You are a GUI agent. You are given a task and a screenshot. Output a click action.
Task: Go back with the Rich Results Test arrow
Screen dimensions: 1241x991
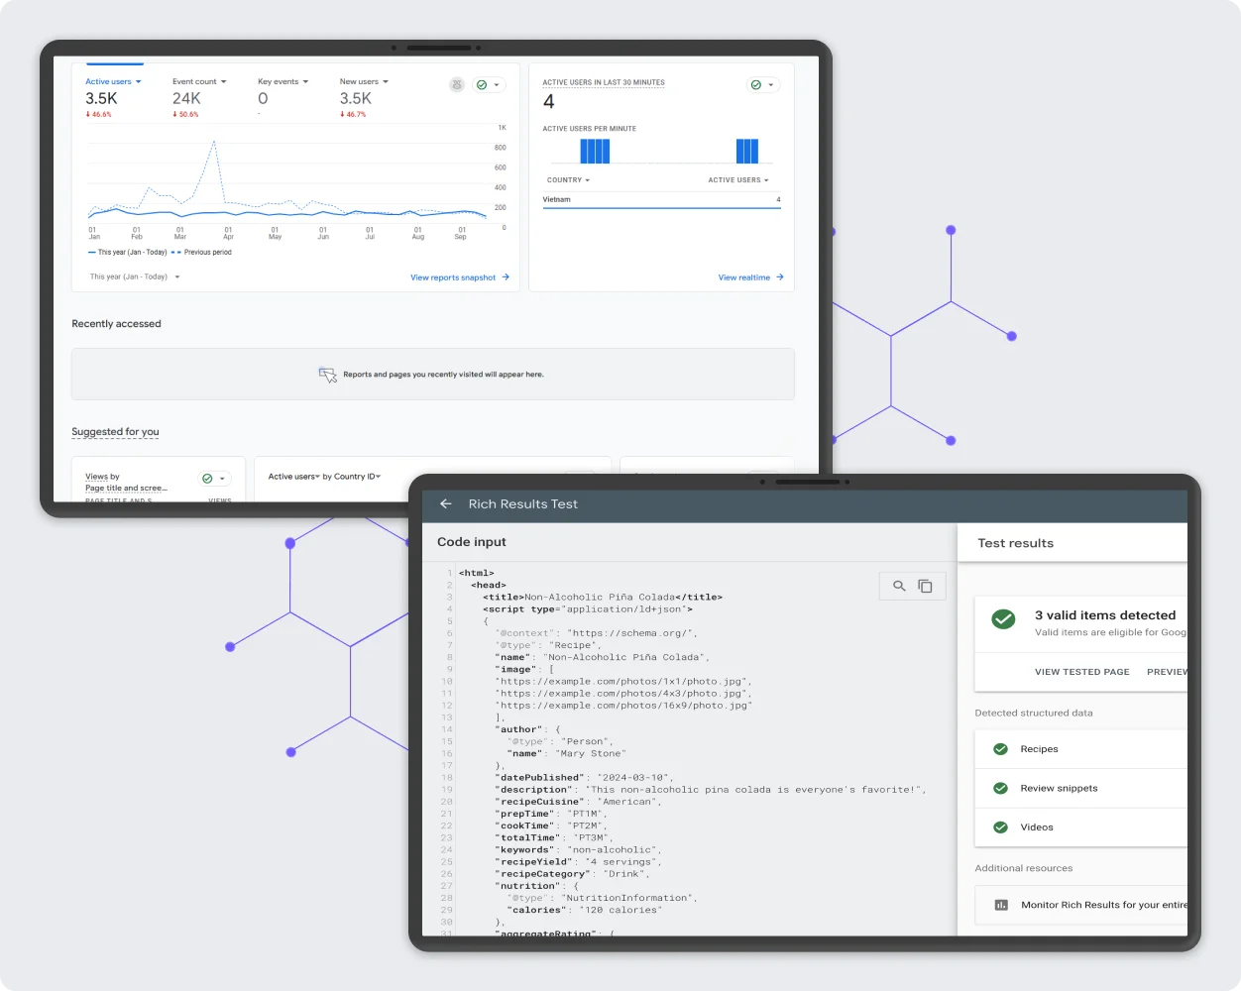click(446, 503)
